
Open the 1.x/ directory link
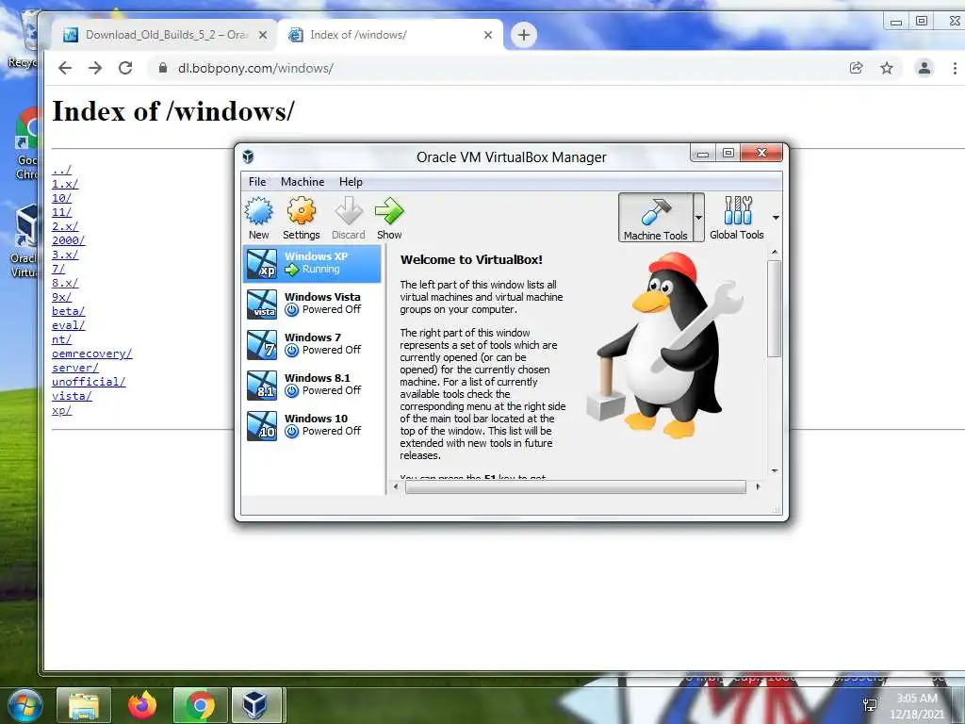click(x=65, y=184)
